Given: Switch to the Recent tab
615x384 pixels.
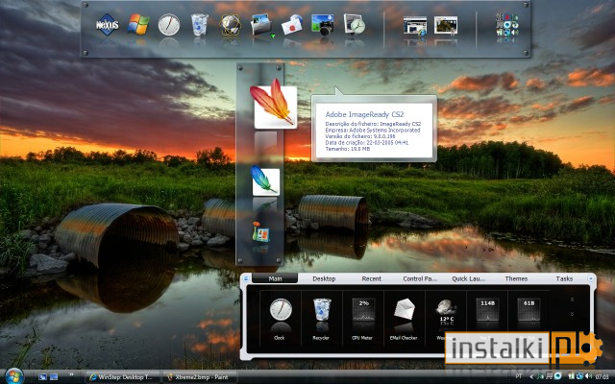Looking at the screenshot, I should (x=372, y=278).
